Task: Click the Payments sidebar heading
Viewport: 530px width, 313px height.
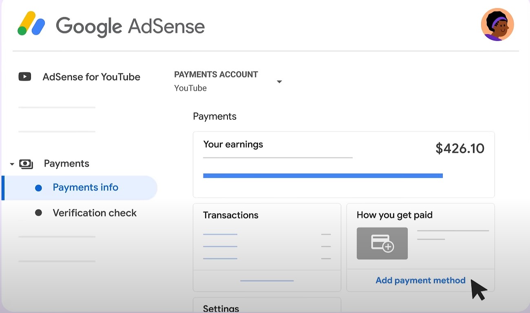Action: pyautogui.click(x=66, y=164)
